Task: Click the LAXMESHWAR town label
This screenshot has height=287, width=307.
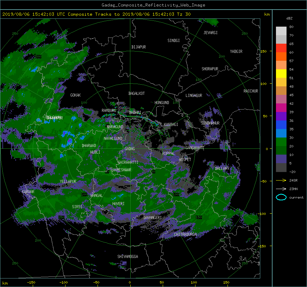Action: click(121, 170)
